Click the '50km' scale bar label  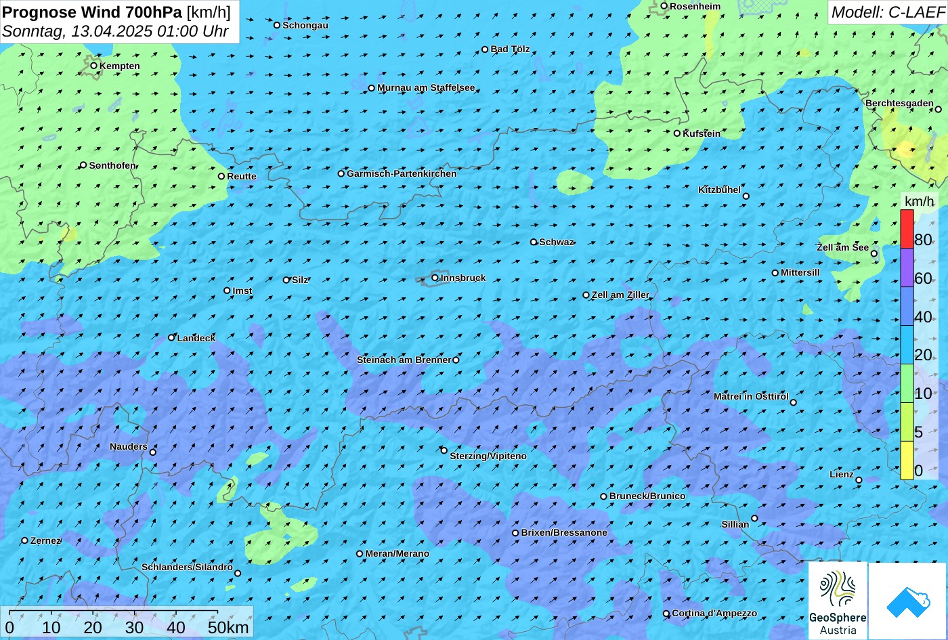(228, 627)
